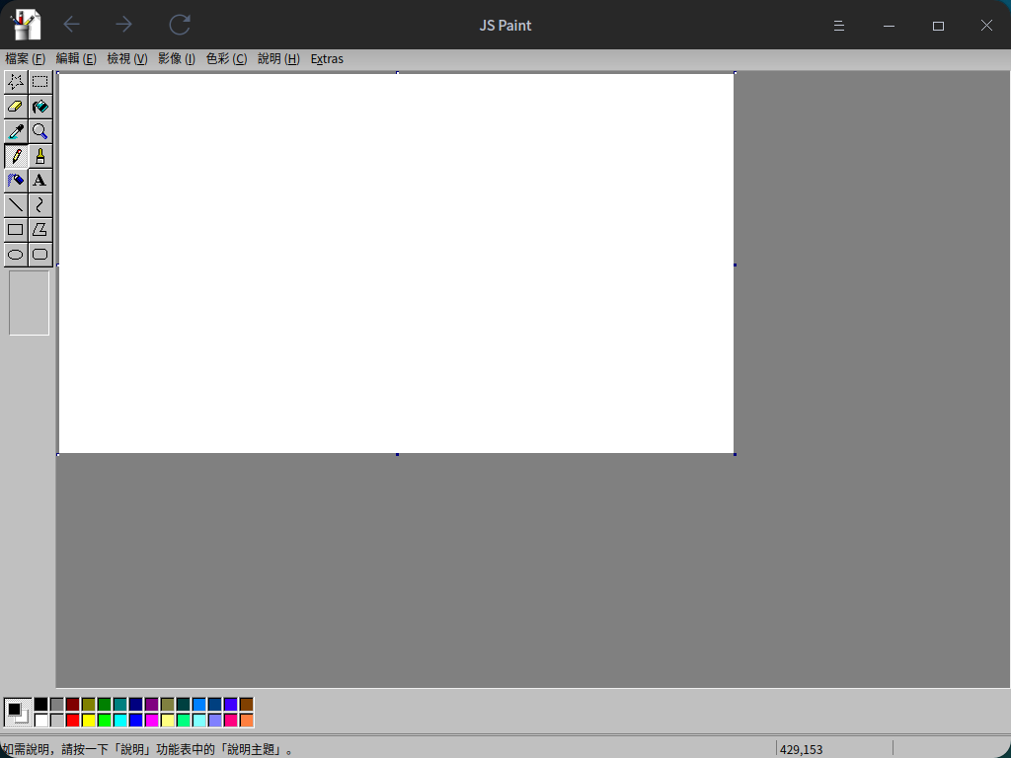
Task: Select the Curve tool
Action: tap(39, 205)
